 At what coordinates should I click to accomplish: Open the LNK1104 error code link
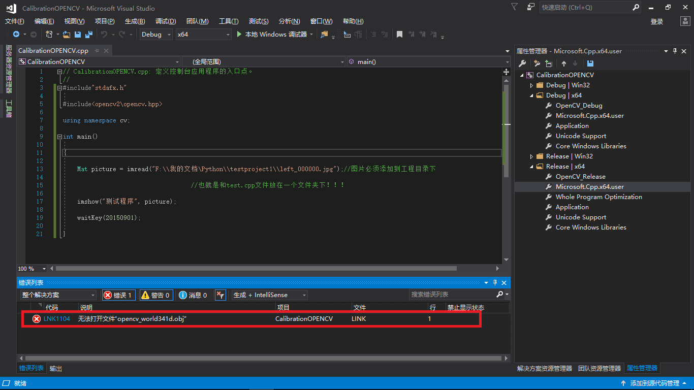pyautogui.click(x=57, y=319)
